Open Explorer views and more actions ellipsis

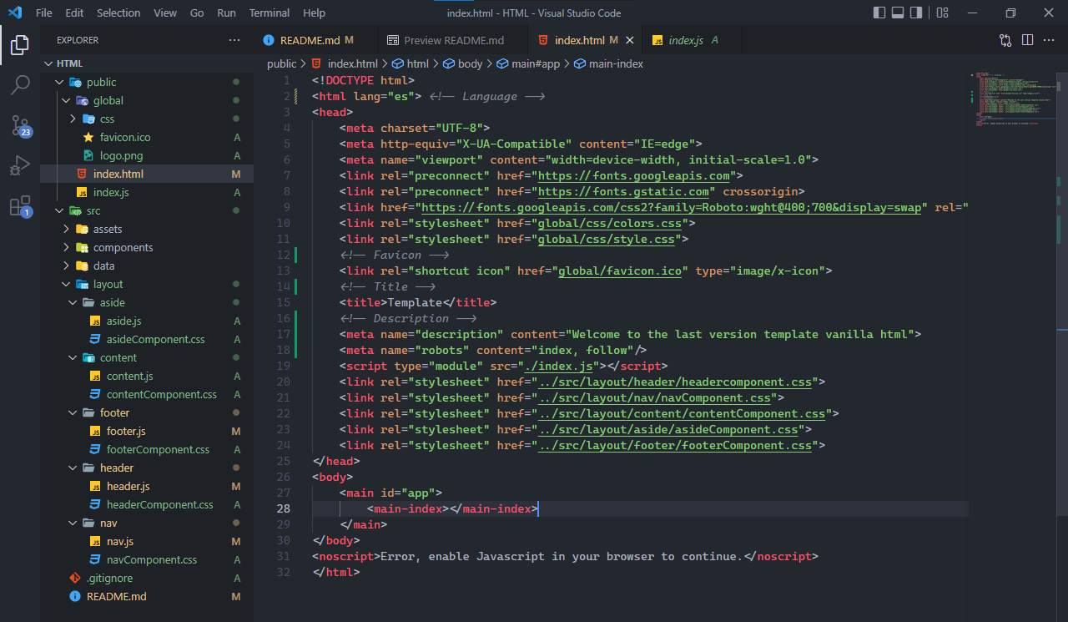pos(234,40)
